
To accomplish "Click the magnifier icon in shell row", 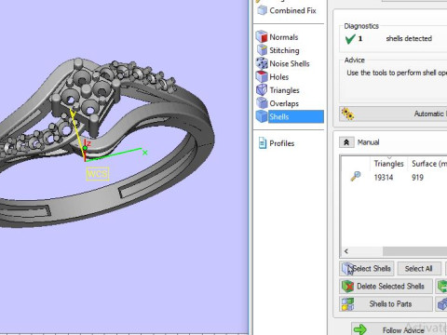I will tap(356, 176).
